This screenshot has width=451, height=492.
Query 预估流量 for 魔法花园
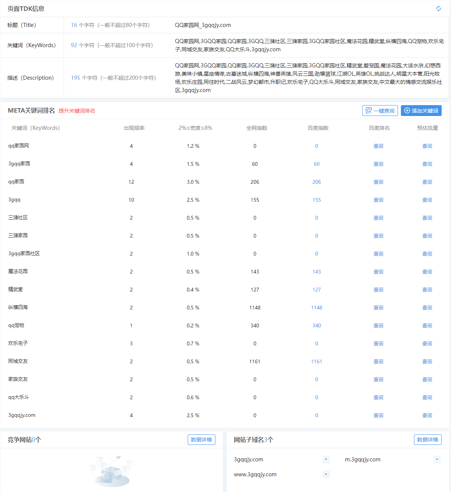(x=427, y=272)
